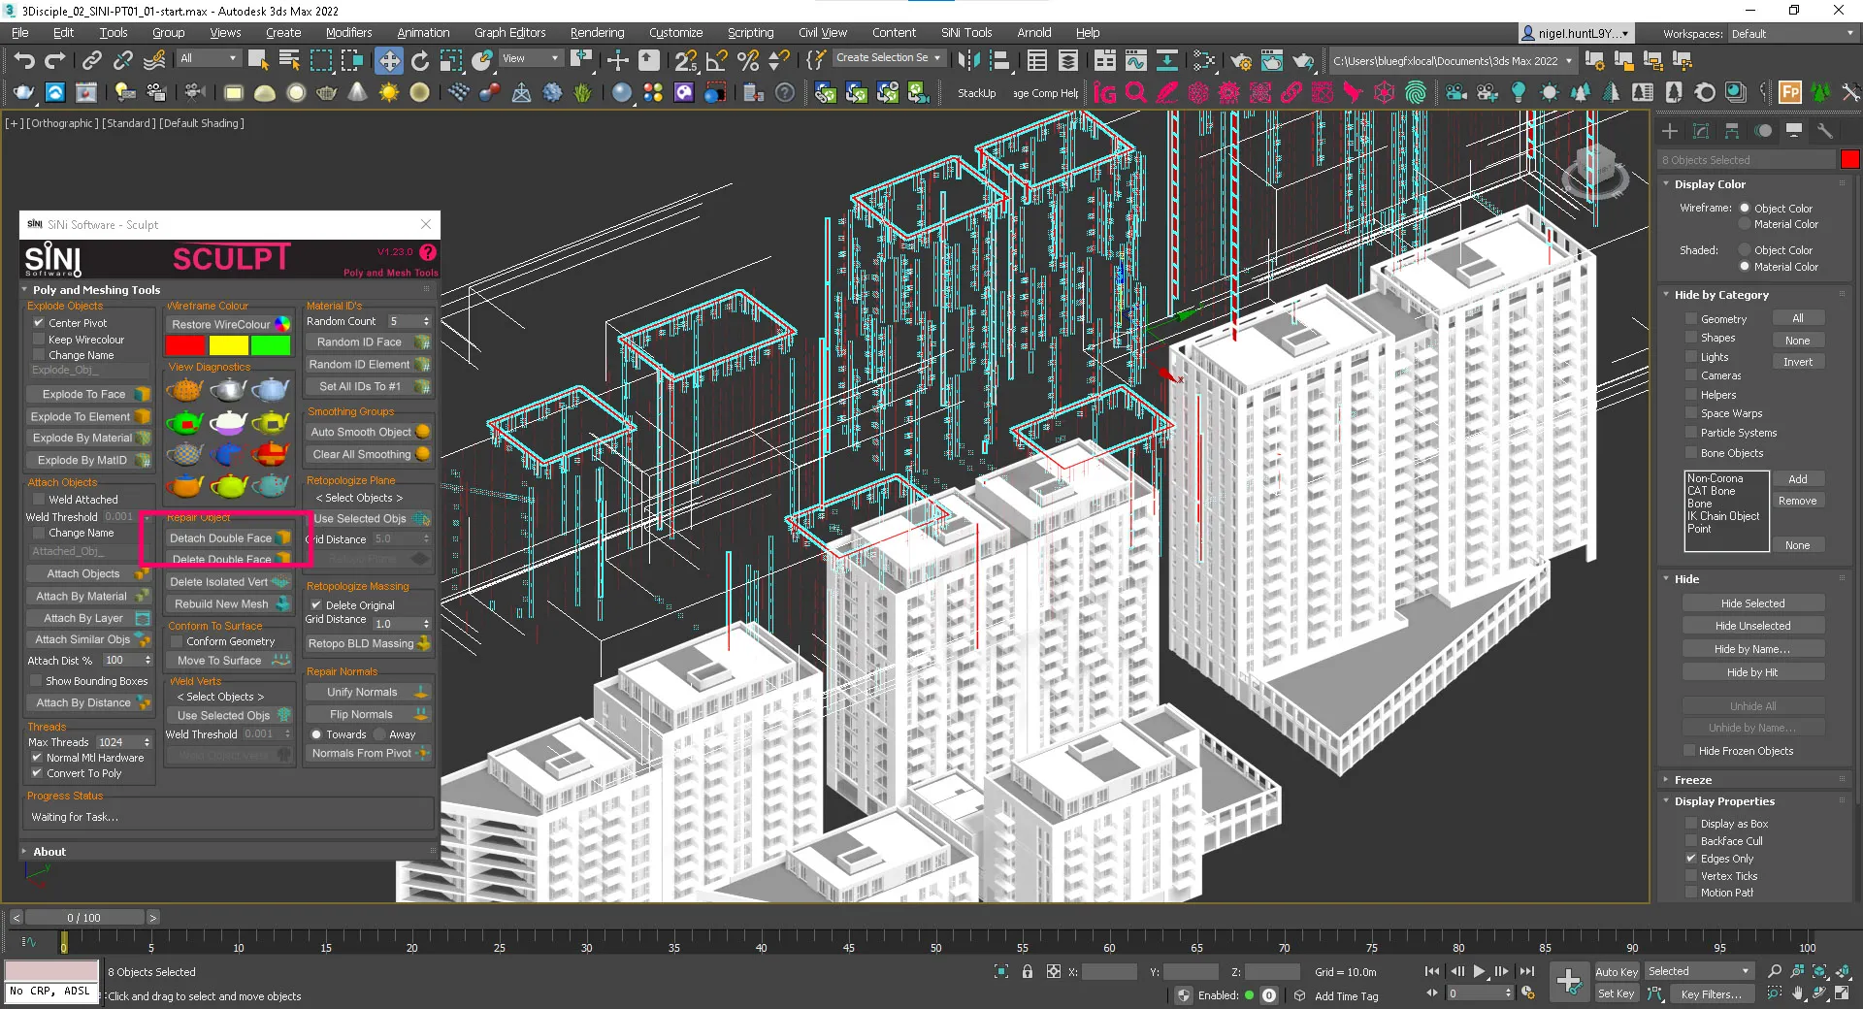Image resolution: width=1863 pixels, height=1009 pixels.
Task: Expand the About rollout in Sculpt
Action: pyautogui.click(x=49, y=852)
